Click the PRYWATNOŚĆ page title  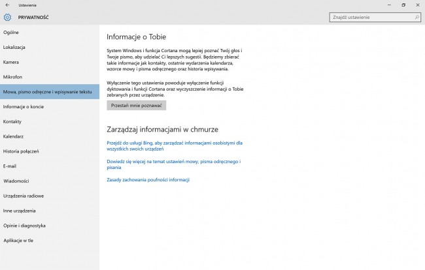(33, 18)
